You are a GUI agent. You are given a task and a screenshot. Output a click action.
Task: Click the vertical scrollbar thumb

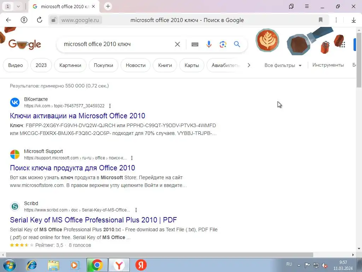coord(359,60)
